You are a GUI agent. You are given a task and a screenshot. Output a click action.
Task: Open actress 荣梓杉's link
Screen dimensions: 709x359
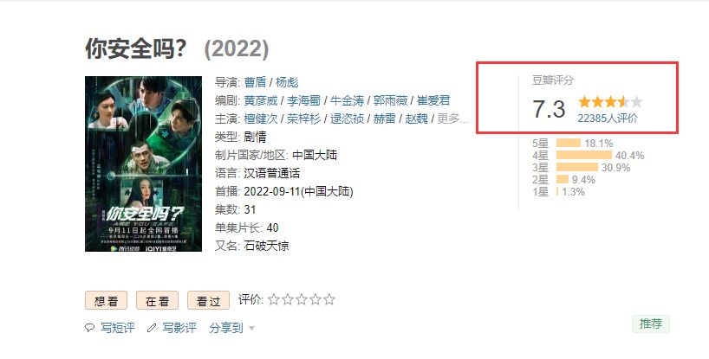tap(304, 119)
